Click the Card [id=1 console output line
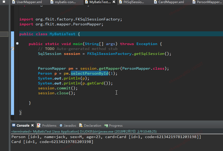 52,142
